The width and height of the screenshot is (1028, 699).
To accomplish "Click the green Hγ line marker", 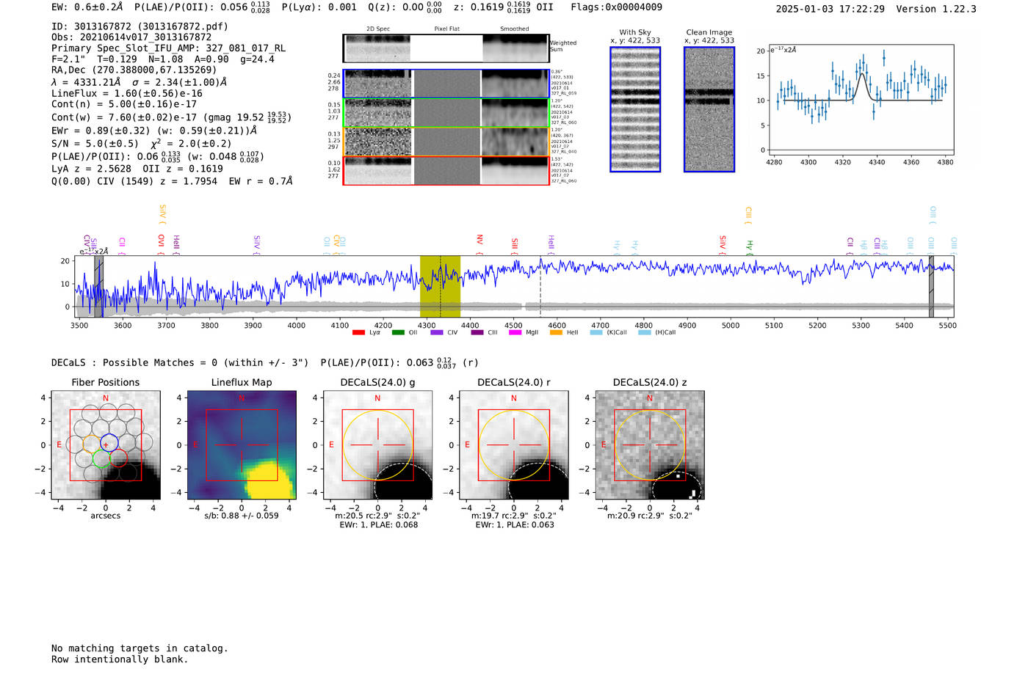I will pos(750,247).
